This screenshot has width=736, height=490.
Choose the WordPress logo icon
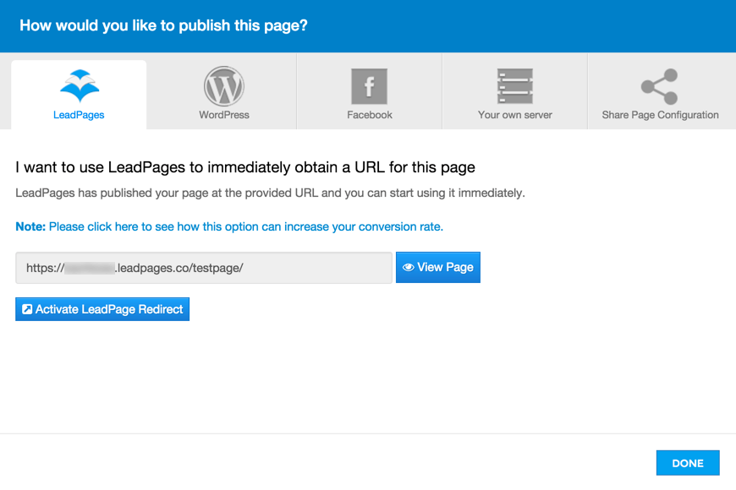[224, 86]
